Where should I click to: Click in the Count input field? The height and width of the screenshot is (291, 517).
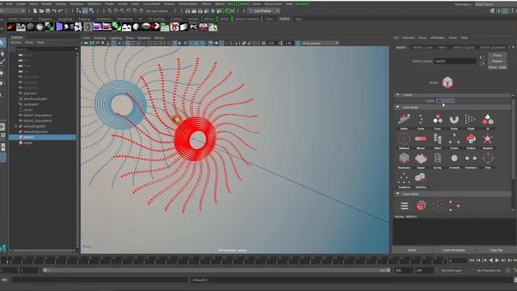click(445, 100)
